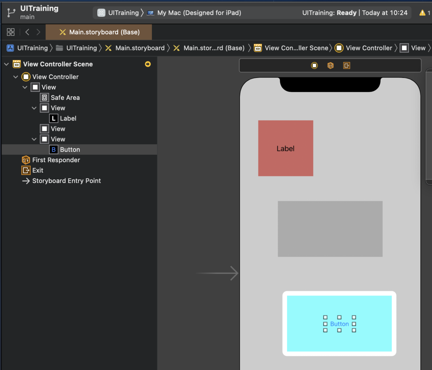Viewport: 432px width, 370px height.
Task: Click the storyboard entry point arrow
Action: tap(217, 273)
